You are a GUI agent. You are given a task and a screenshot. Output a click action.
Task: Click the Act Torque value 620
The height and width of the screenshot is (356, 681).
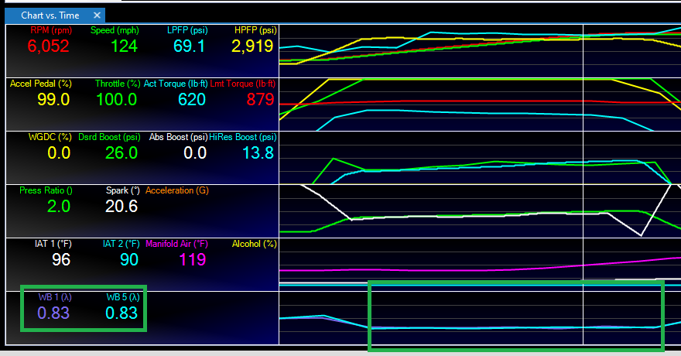click(x=191, y=100)
